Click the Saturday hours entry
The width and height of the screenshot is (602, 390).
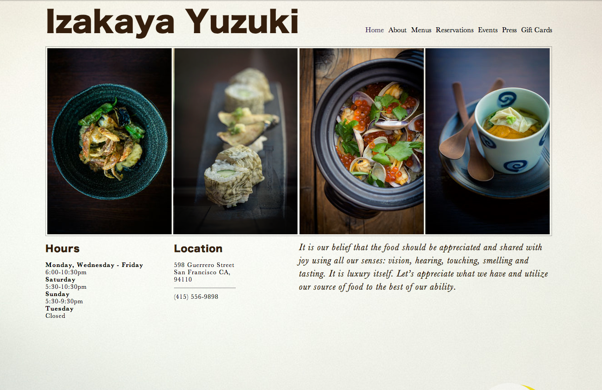[66, 283]
